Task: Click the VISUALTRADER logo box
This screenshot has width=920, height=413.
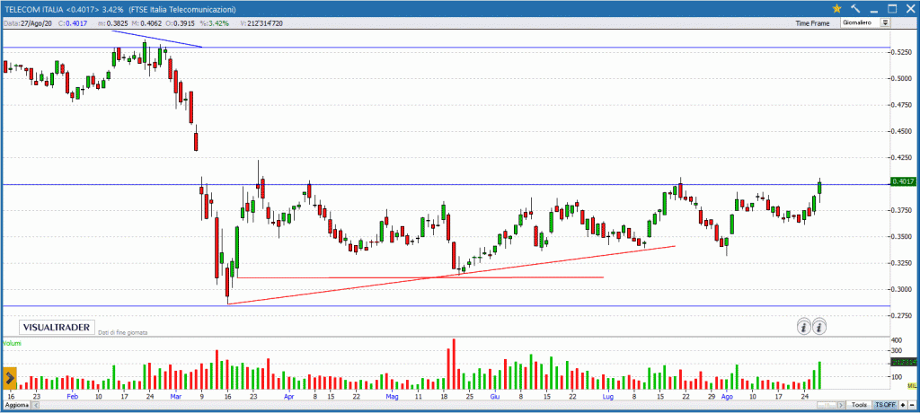Action: click(x=57, y=327)
